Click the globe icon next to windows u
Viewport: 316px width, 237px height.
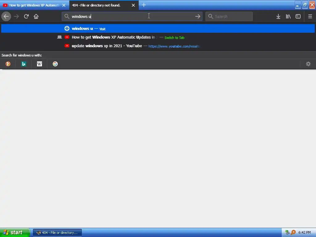67,28
